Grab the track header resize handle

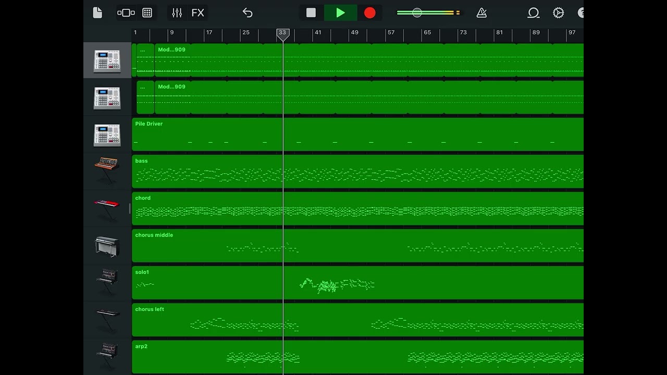click(130, 209)
